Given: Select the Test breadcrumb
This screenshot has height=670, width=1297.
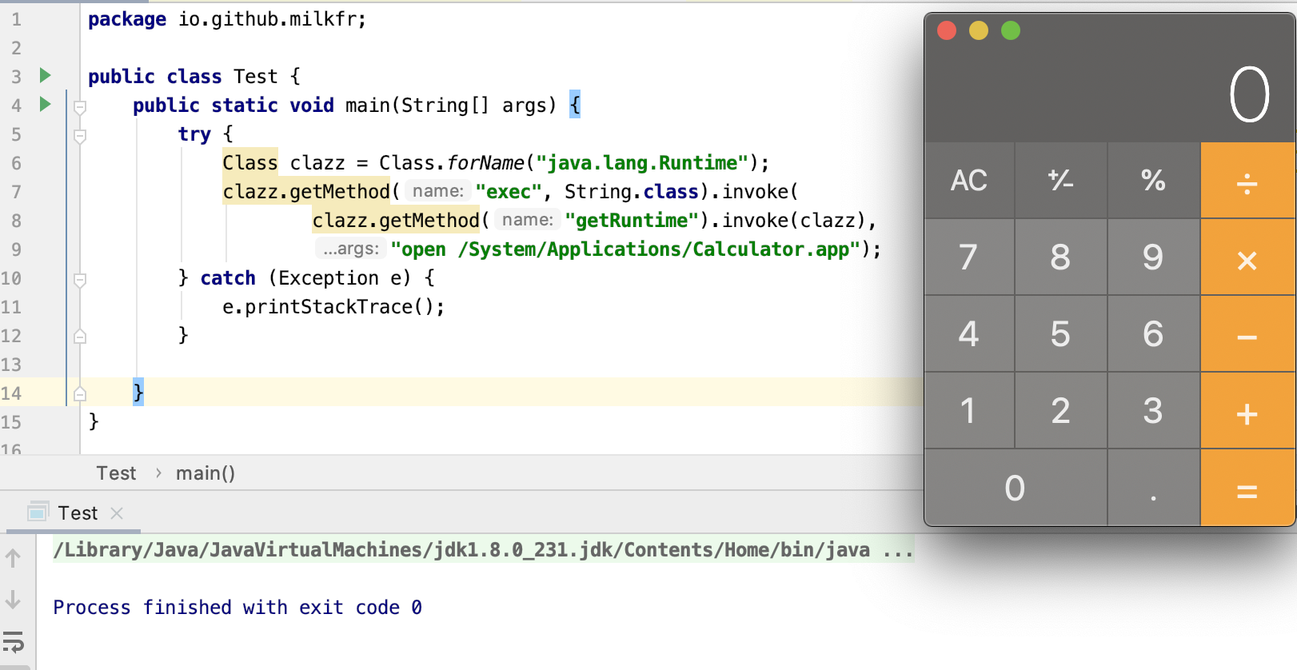Looking at the screenshot, I should (x=116, y=473).
